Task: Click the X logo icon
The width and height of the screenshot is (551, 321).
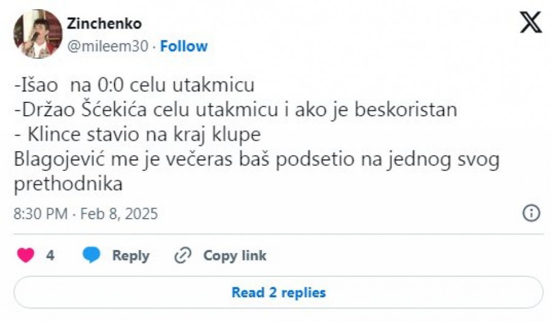Action: (530, 23)
